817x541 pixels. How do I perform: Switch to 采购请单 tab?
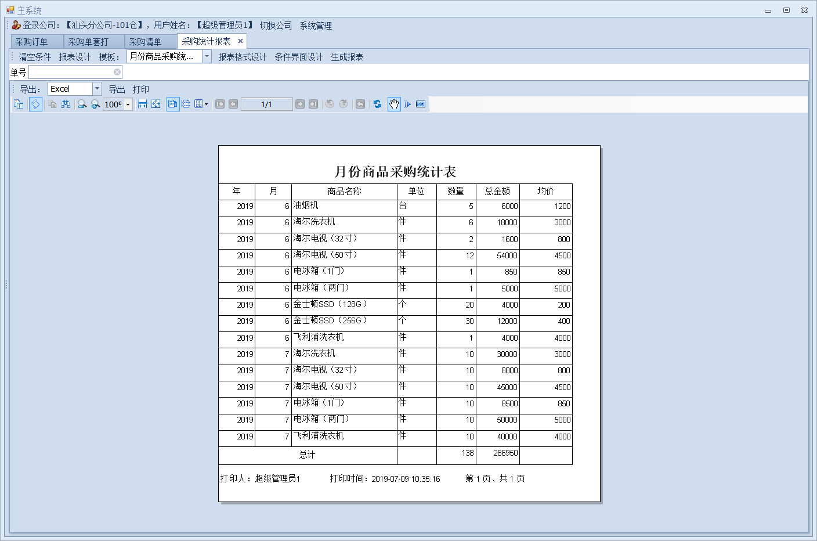point(151,42)
